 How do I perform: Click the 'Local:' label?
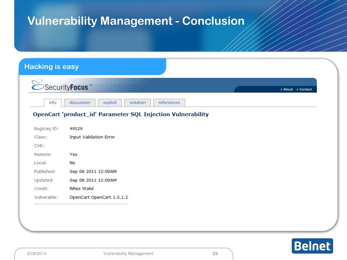pos(41,163)
